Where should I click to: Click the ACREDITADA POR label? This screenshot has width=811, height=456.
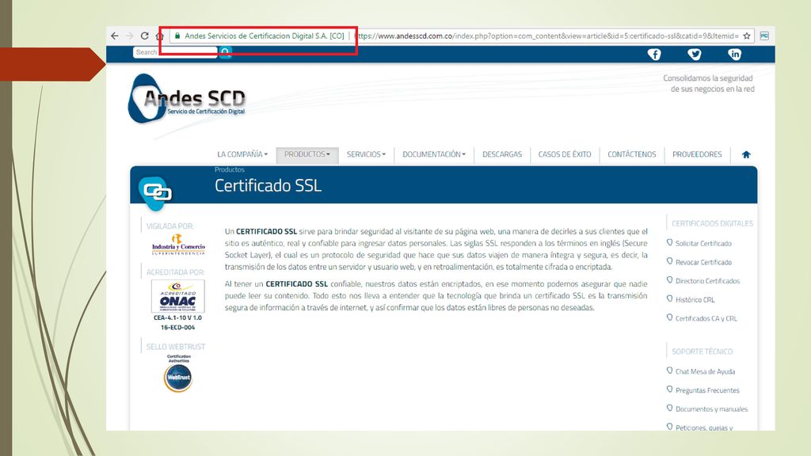pyautogui.click(x=175, y=272)
